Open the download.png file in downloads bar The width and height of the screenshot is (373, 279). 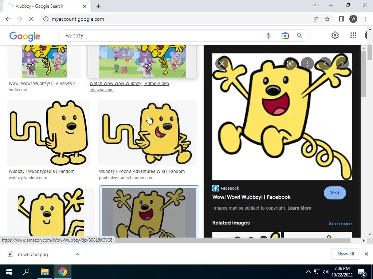[33, 254]
